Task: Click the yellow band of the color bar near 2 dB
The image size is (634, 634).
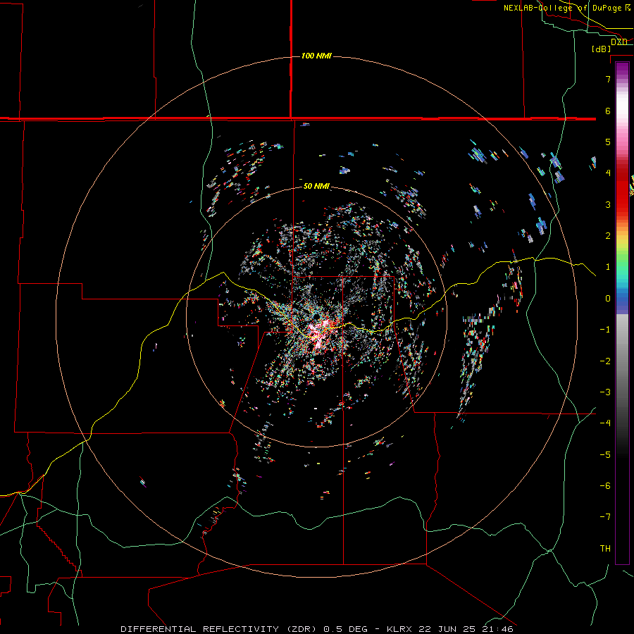Action: [x=622, y=241]
